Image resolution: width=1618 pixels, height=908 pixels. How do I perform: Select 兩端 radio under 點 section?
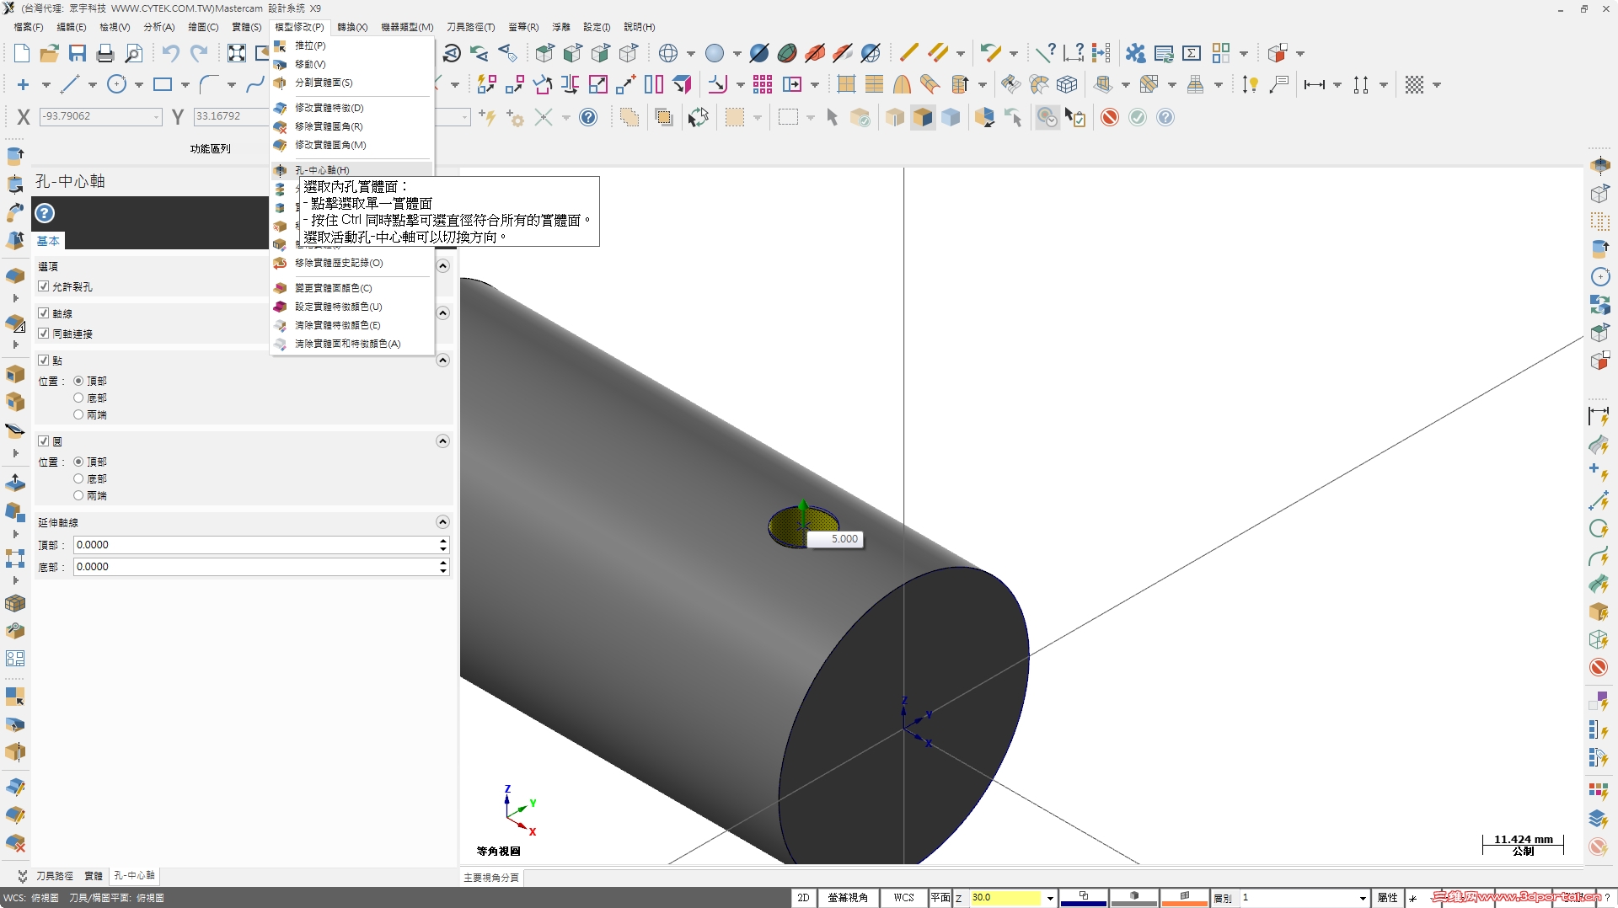coord(78,414)
